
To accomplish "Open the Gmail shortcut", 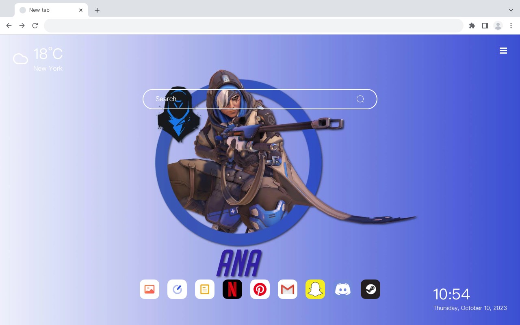I will (x=288, y=289).
